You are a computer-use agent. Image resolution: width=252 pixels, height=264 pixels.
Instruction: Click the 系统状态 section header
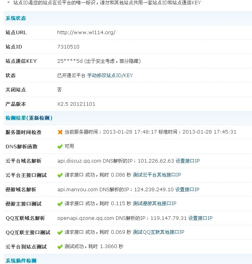tap(16, 18)
